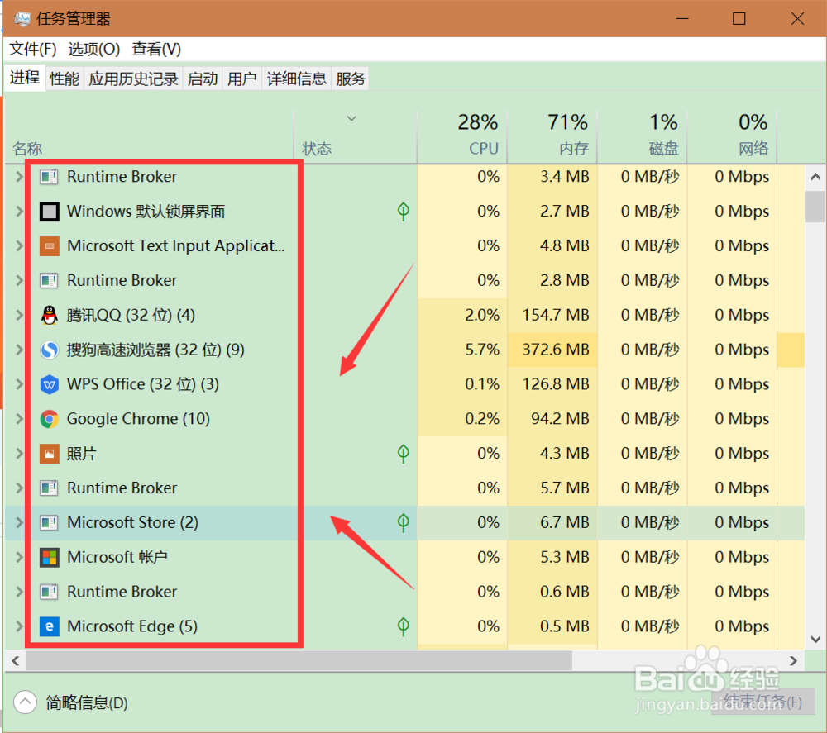Viewport: 827px width, 733px height.
Task: Click the horizontal scrollbar thumb
Action: tap(299, 661)
